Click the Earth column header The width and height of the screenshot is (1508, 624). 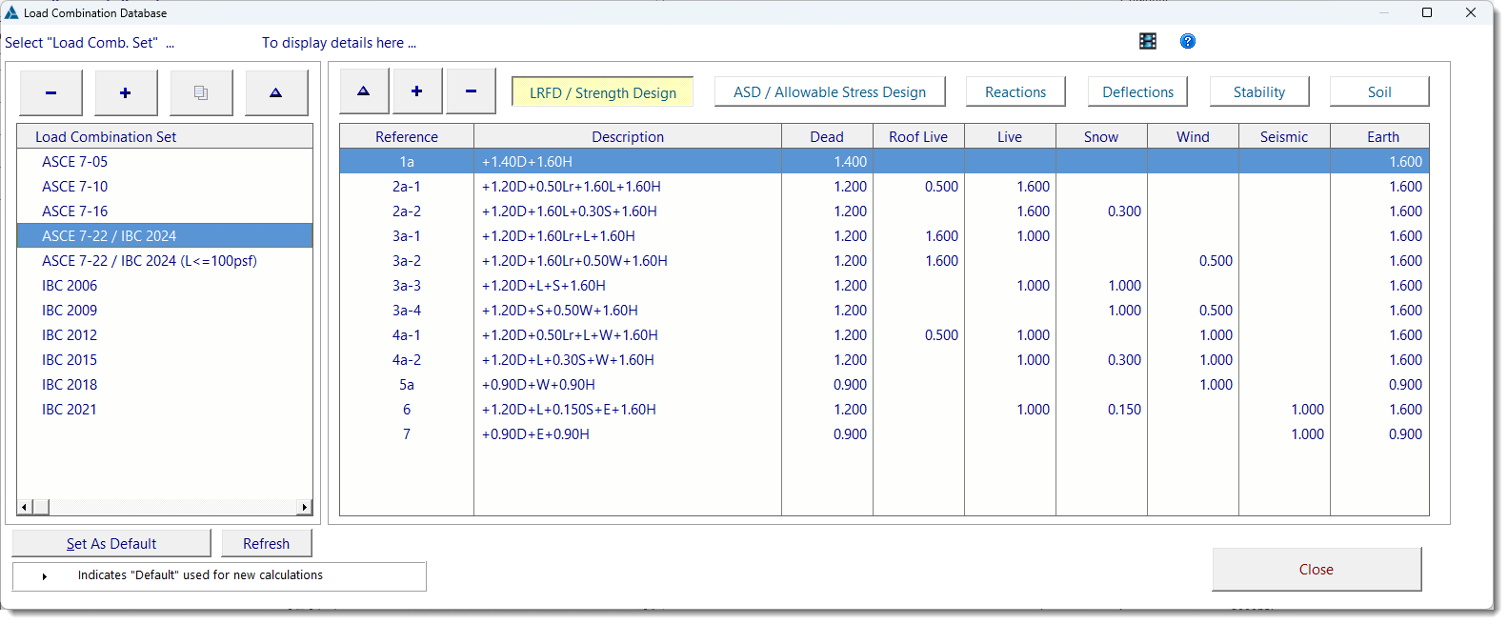click(1379, 136)
